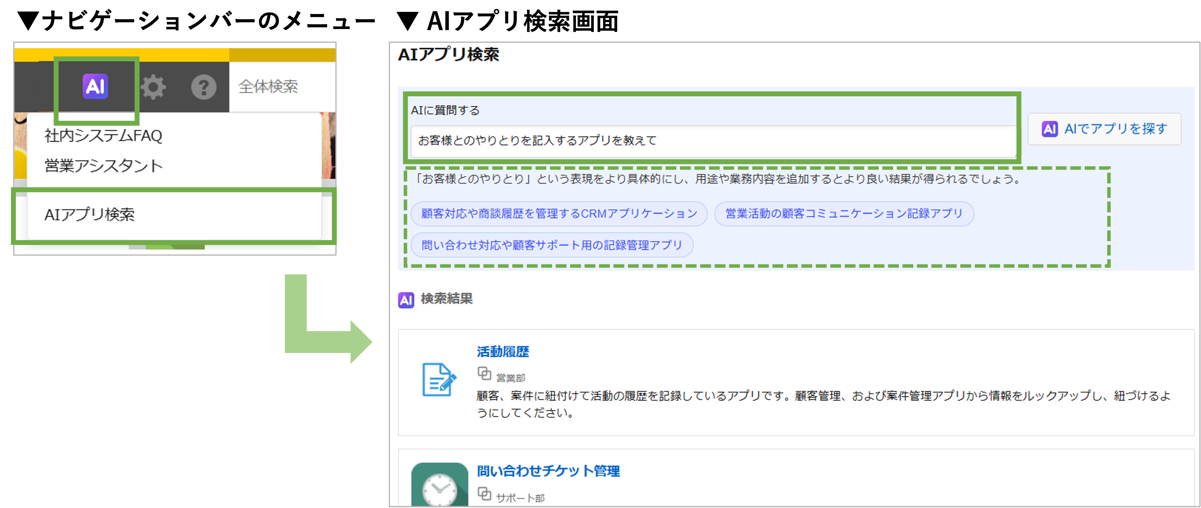
Task: Click the AI icon beside 検索結果
Action: [x=406, y=300]
